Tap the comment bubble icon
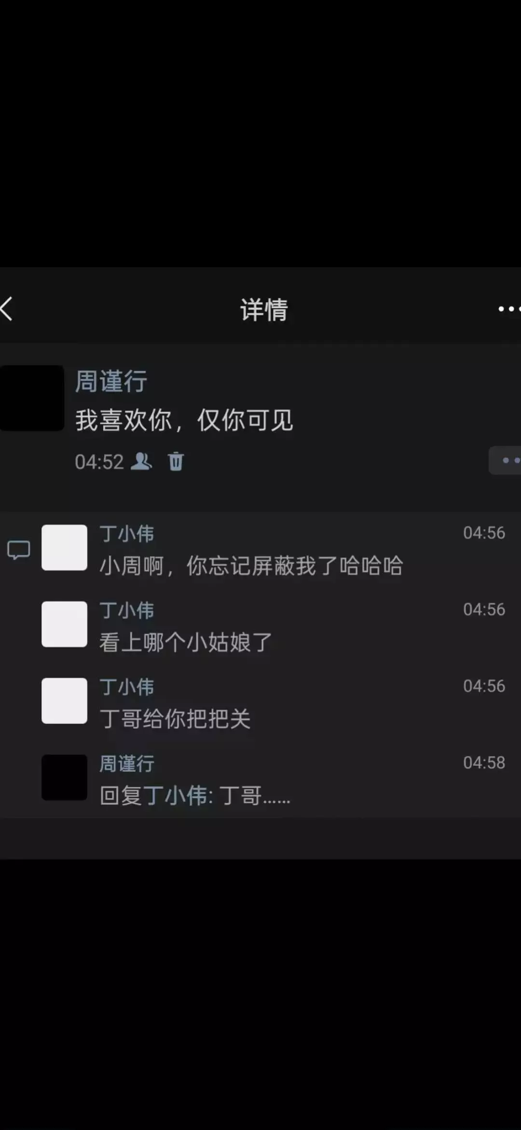Viewport: 521px width, 1130px height. coord(19,550)
